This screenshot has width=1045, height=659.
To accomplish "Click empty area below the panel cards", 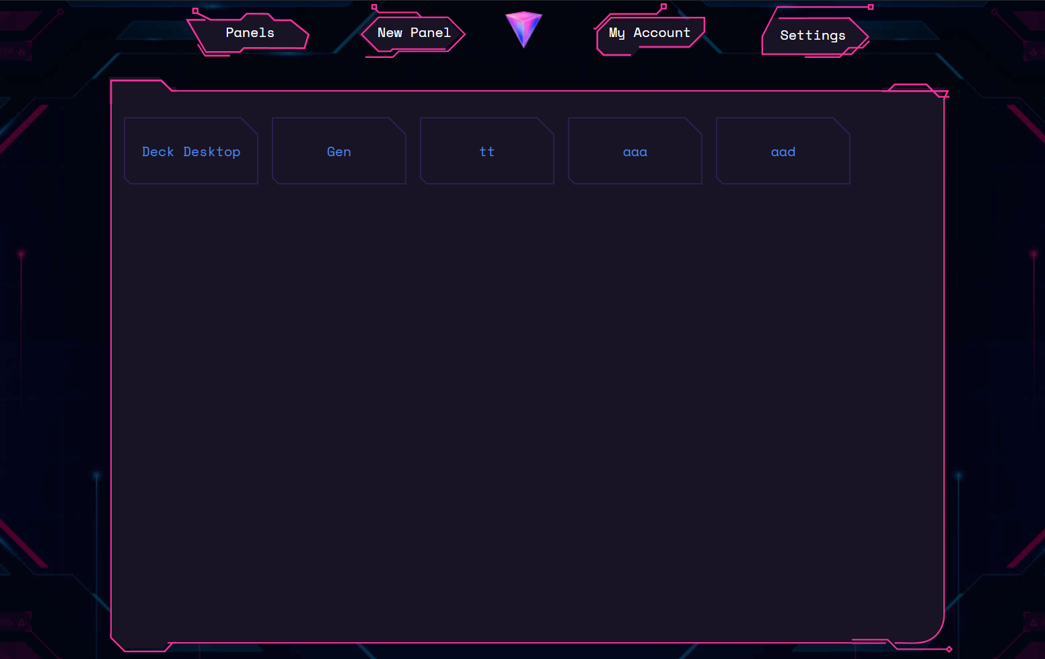I will pyautogui.click(x=528, y=404).
